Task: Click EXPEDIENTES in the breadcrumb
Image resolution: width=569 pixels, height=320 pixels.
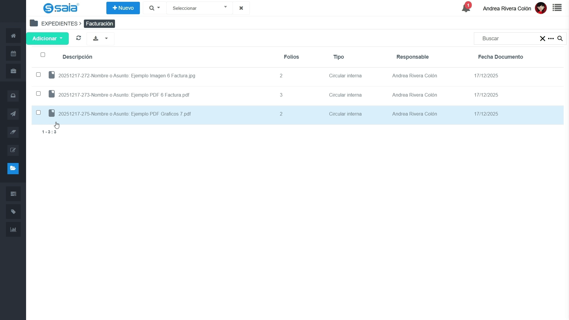Action: pos(59,24)
